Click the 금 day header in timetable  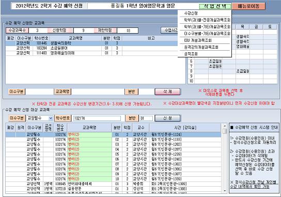pyautogui.click(x=256, y=27)
